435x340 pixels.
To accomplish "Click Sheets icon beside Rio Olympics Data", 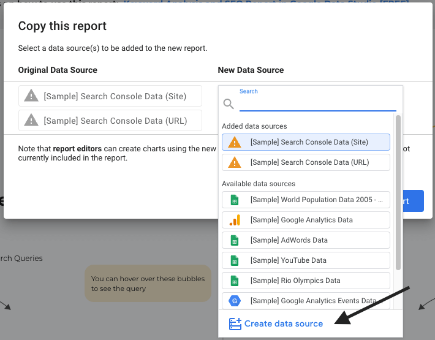I will 235,281.
